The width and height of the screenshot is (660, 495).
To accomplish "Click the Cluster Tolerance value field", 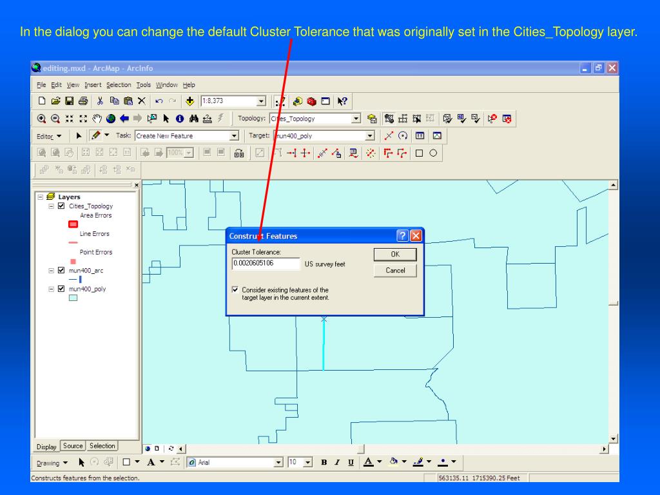I will tap(266, 264).
